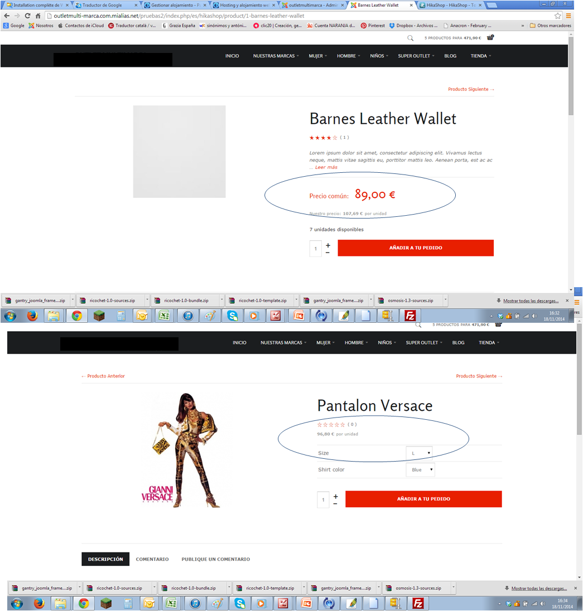Expand NIÑOS menu in upper navbar
This screenshot has height=611, width=583.
point(379,56)
